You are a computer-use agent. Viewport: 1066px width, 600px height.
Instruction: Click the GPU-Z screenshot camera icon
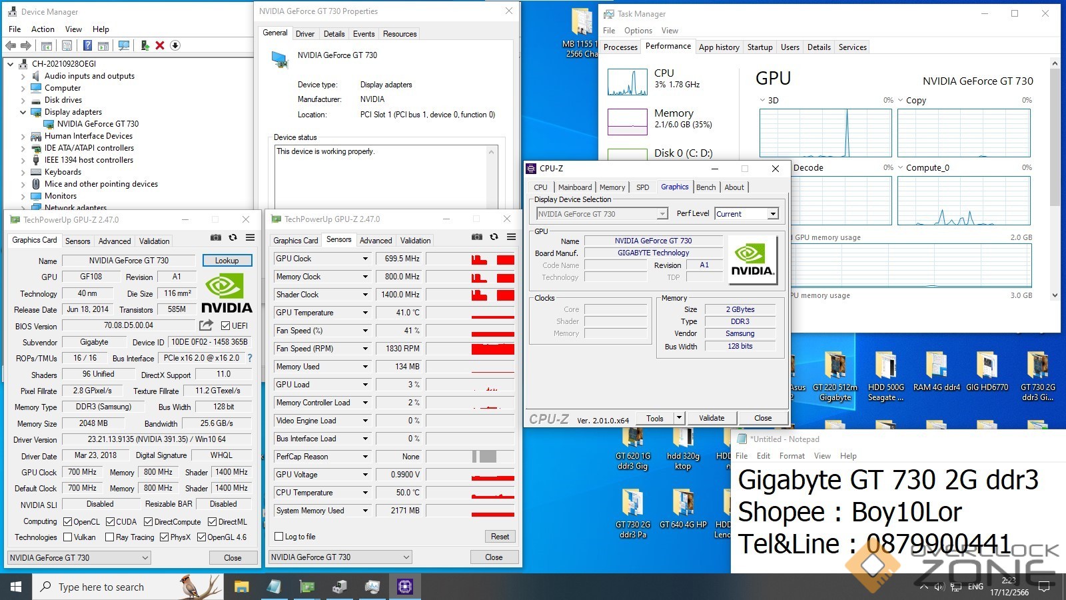click(215, 237)
